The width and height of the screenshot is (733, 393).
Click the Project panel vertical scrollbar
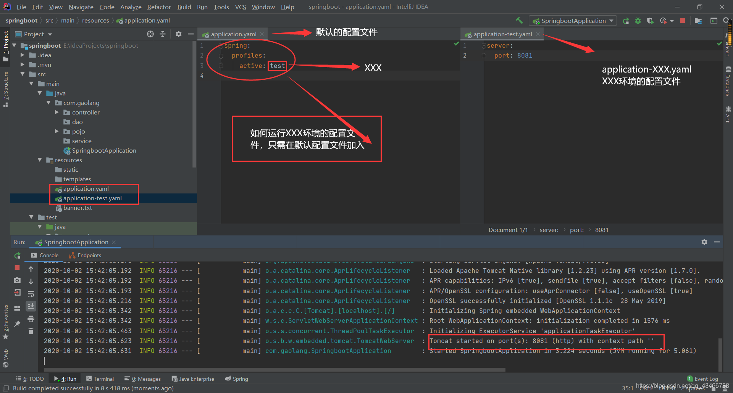[x=194, y=104]
